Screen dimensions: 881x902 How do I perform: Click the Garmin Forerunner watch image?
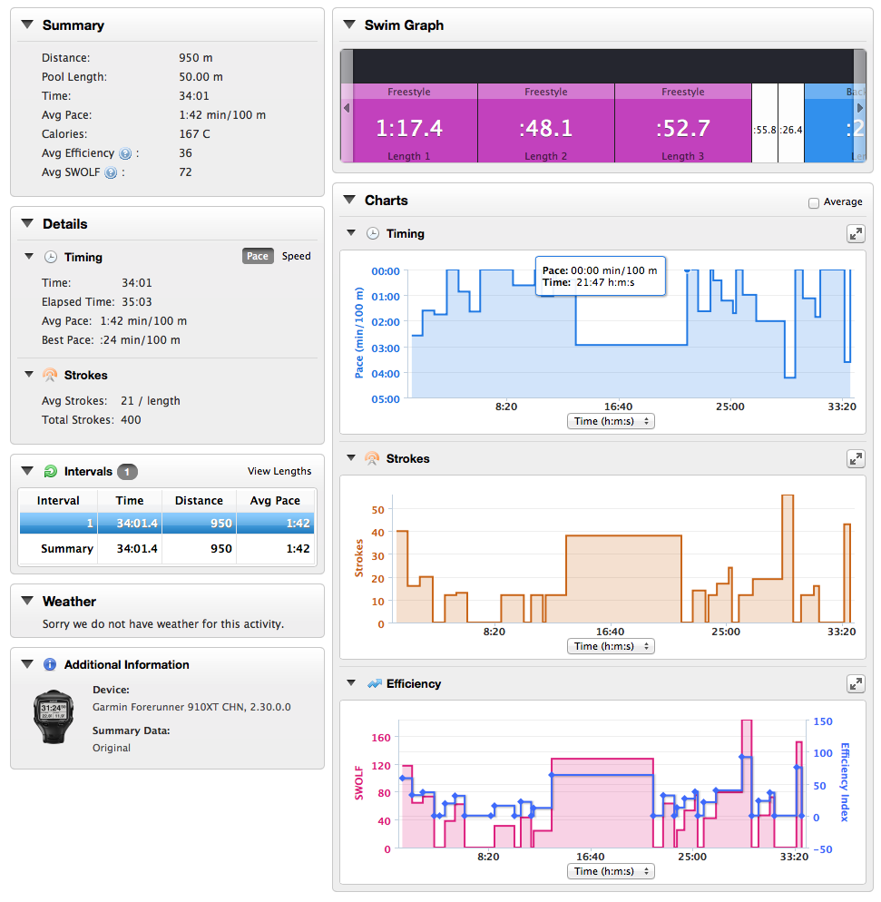[x=54, y=717]
